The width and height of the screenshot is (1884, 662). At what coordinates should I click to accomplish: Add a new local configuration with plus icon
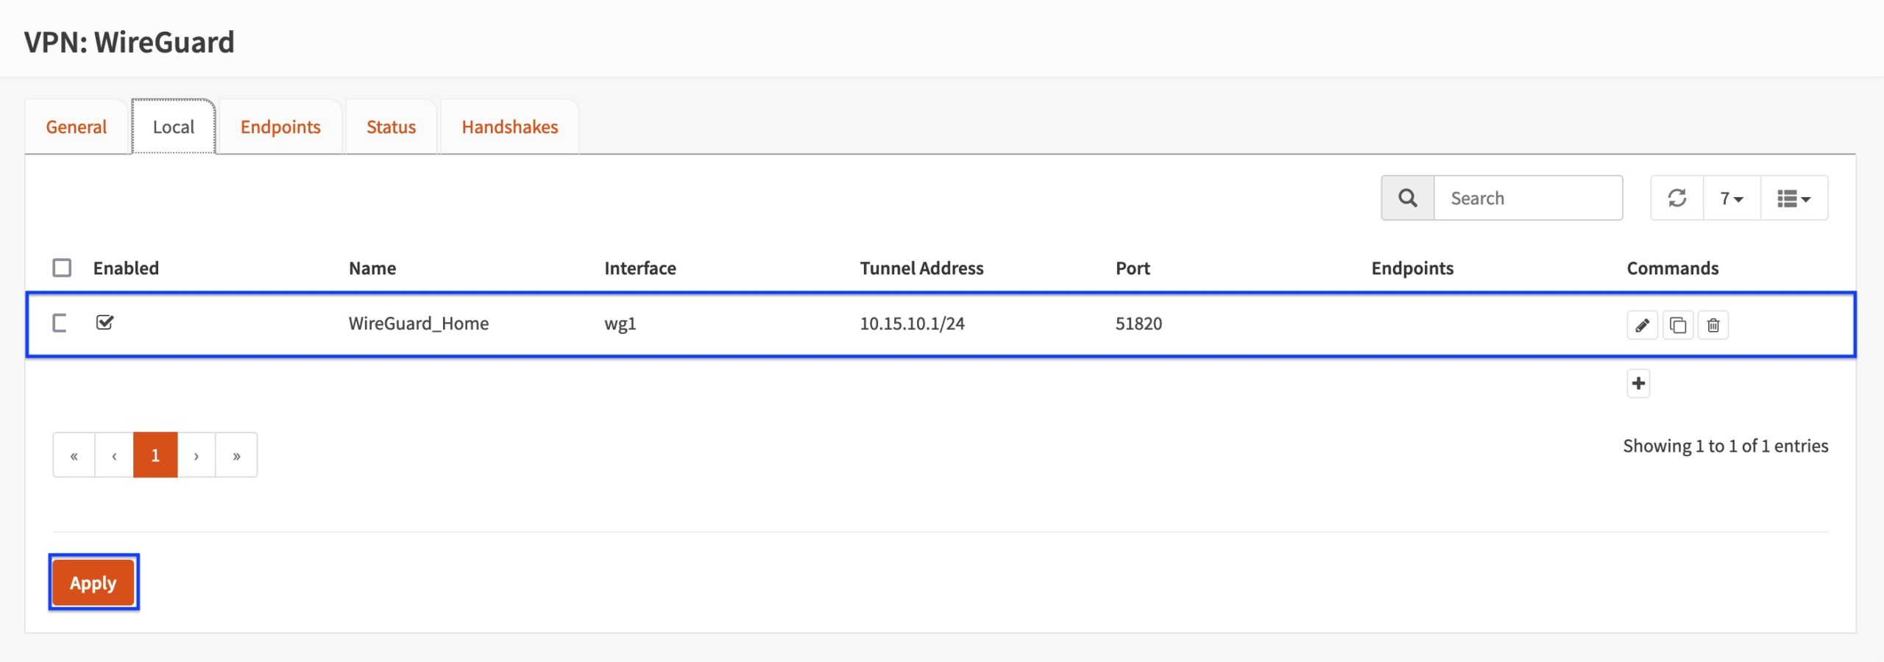pyautogui.click(x=1638, y=383)
